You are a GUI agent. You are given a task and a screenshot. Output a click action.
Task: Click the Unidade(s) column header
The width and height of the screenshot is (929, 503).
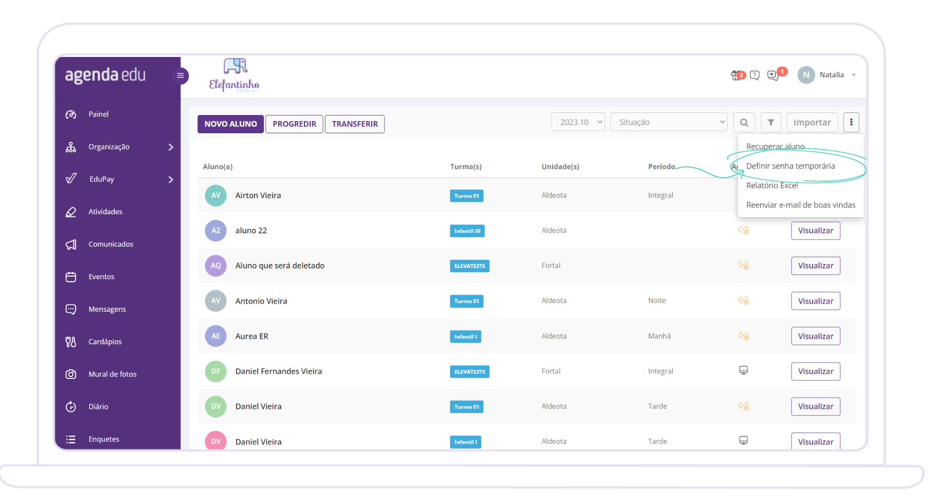coord(560,167)
